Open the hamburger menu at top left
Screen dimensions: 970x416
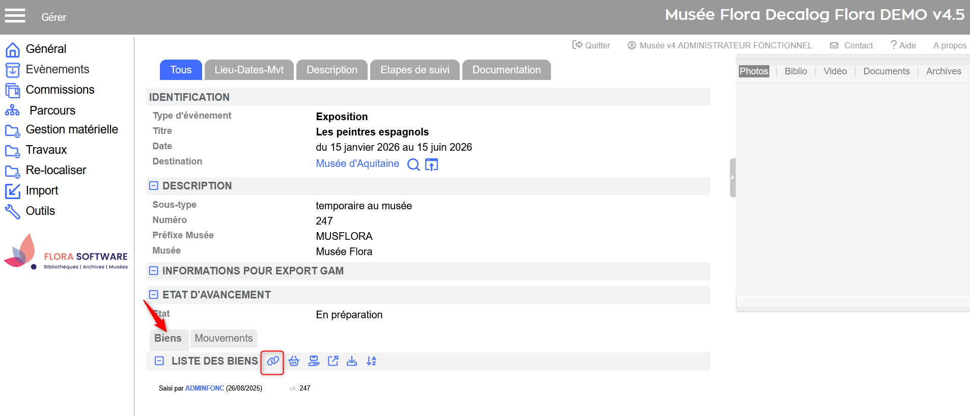tap(15, 16)
